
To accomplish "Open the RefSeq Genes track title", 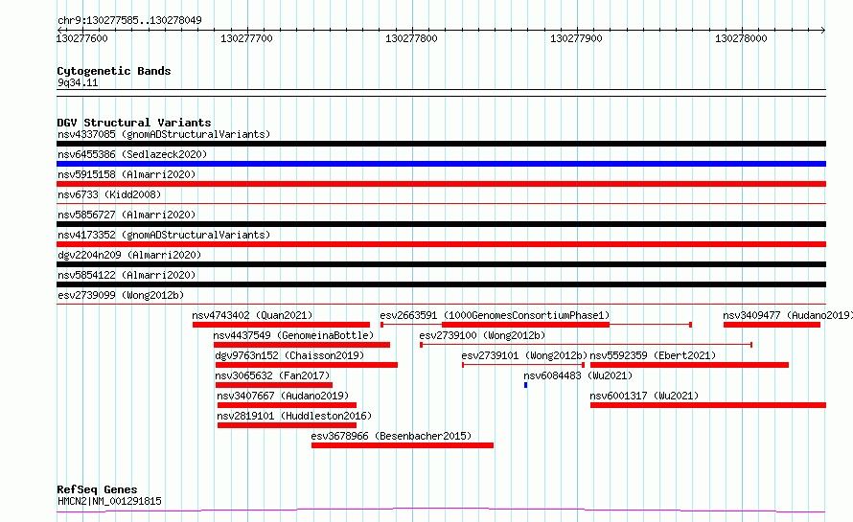I will click(x=97, y=489).
